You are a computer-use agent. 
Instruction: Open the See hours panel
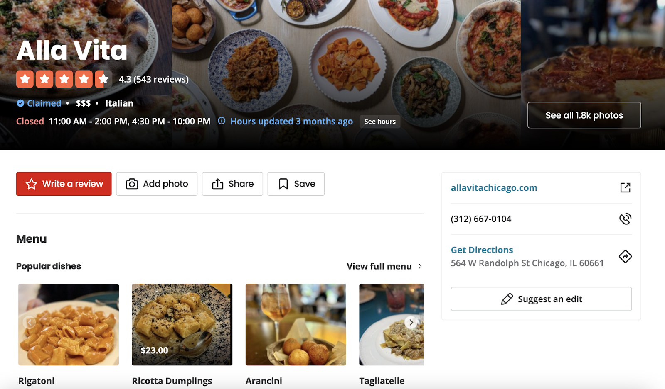click(x=379, y=122)
